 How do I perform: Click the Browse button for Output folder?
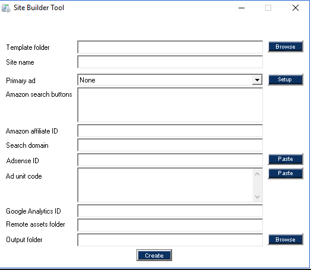285,239
